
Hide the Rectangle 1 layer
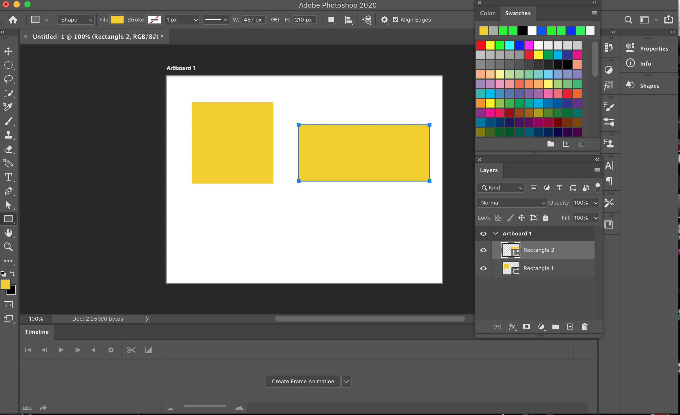pos(483,268)
